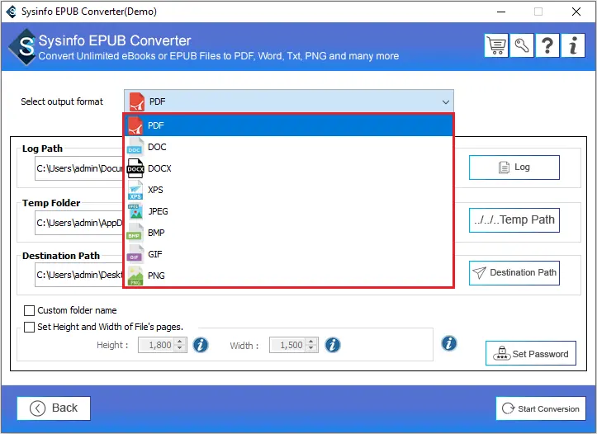Decrease Height with the down spinner arrow

[180, 348]
